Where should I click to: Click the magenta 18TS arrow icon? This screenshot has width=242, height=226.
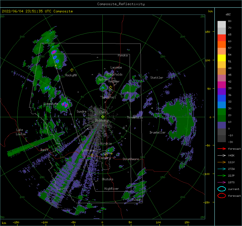click(x=222, y=182)
